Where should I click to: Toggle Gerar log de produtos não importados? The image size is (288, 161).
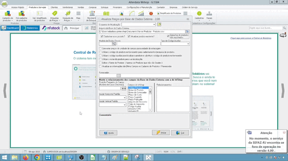point(168,36)
